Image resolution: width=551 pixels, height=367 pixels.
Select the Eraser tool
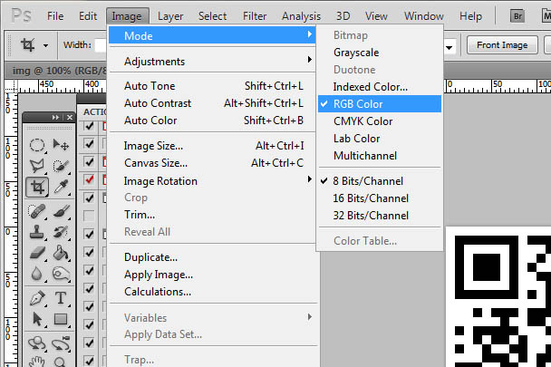38,254
